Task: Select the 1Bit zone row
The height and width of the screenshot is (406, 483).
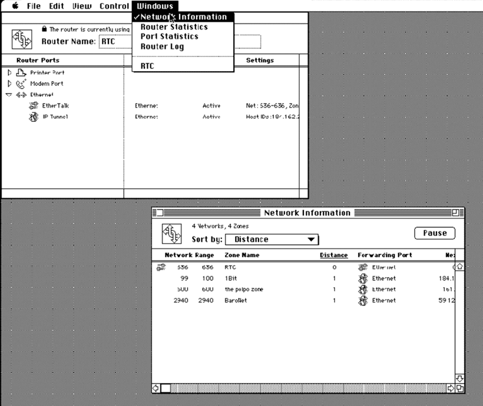Action: (303, 278)
